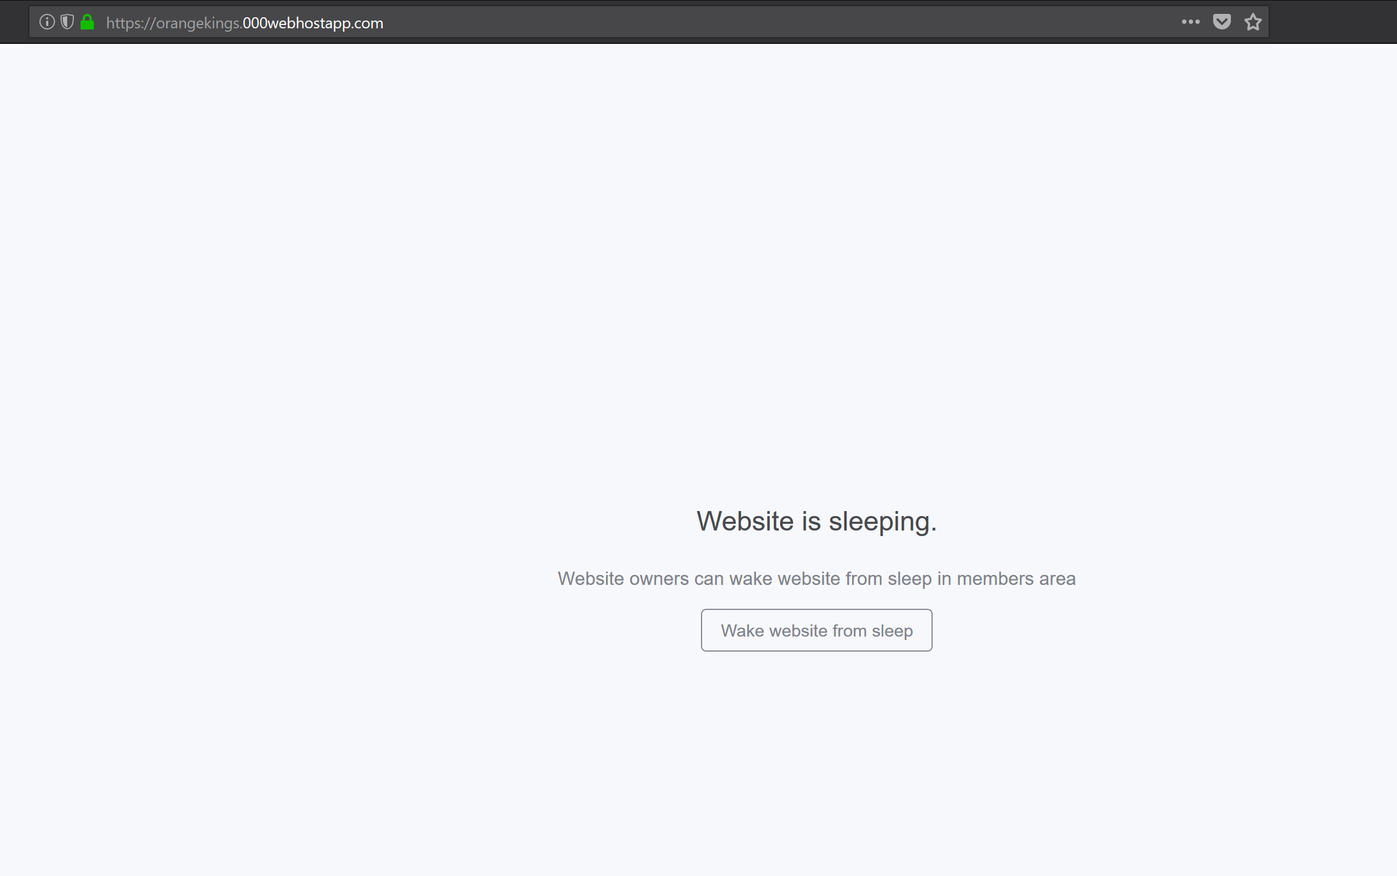This screenshot has width=1397, height=876.
Task: Click the https:// prefix in the address bar
Action: click(x=131, y=23)
